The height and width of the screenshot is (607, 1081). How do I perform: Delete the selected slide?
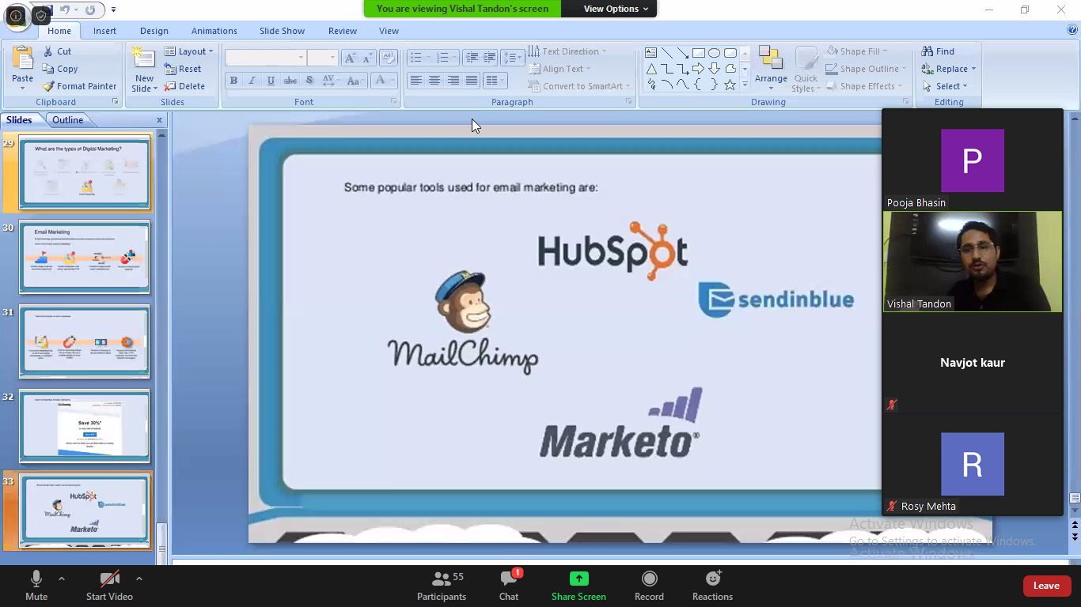[184, 86]
